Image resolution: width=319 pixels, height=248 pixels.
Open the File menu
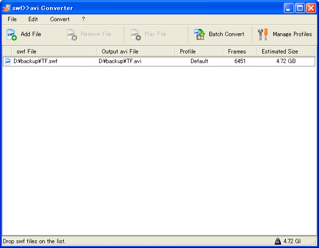(x=12, y=19)
